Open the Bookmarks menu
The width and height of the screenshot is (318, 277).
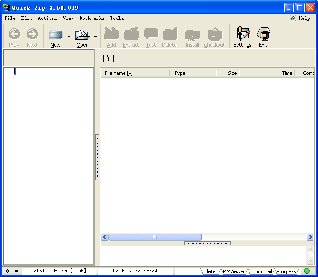point(92,18)
